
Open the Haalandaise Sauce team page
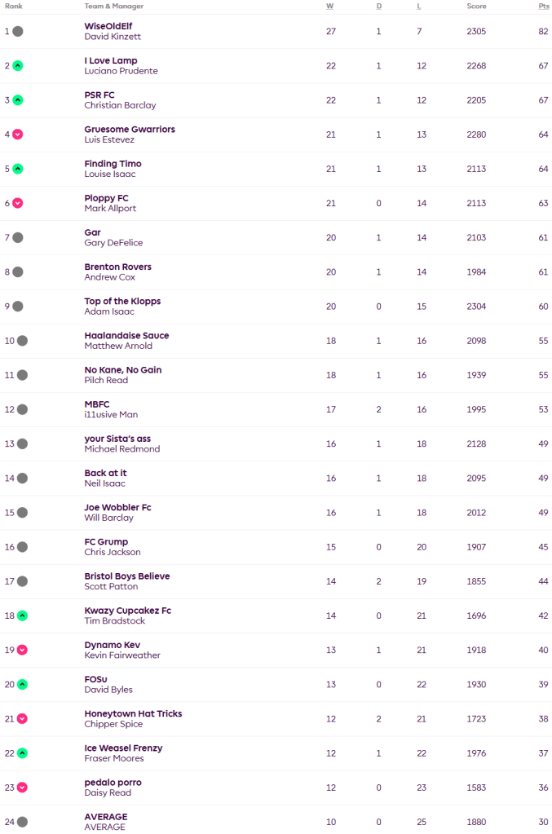(x=126, y=336)
